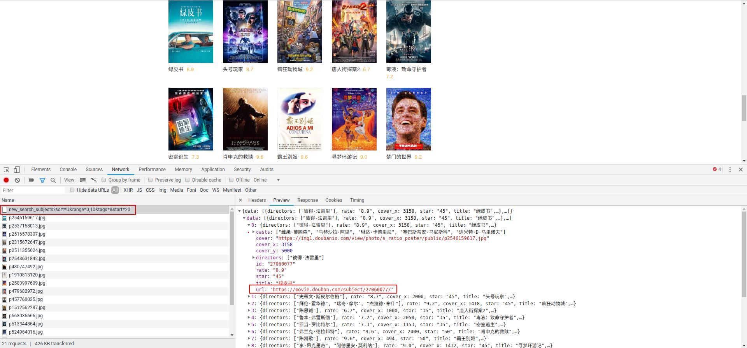Screen dimensions: 747x348
Task: Open the 肖申克的救赎 movie link
Action: [x=238, y=157]
